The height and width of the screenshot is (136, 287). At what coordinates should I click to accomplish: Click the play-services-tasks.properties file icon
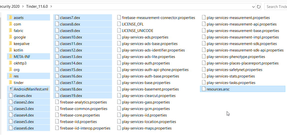203,82
